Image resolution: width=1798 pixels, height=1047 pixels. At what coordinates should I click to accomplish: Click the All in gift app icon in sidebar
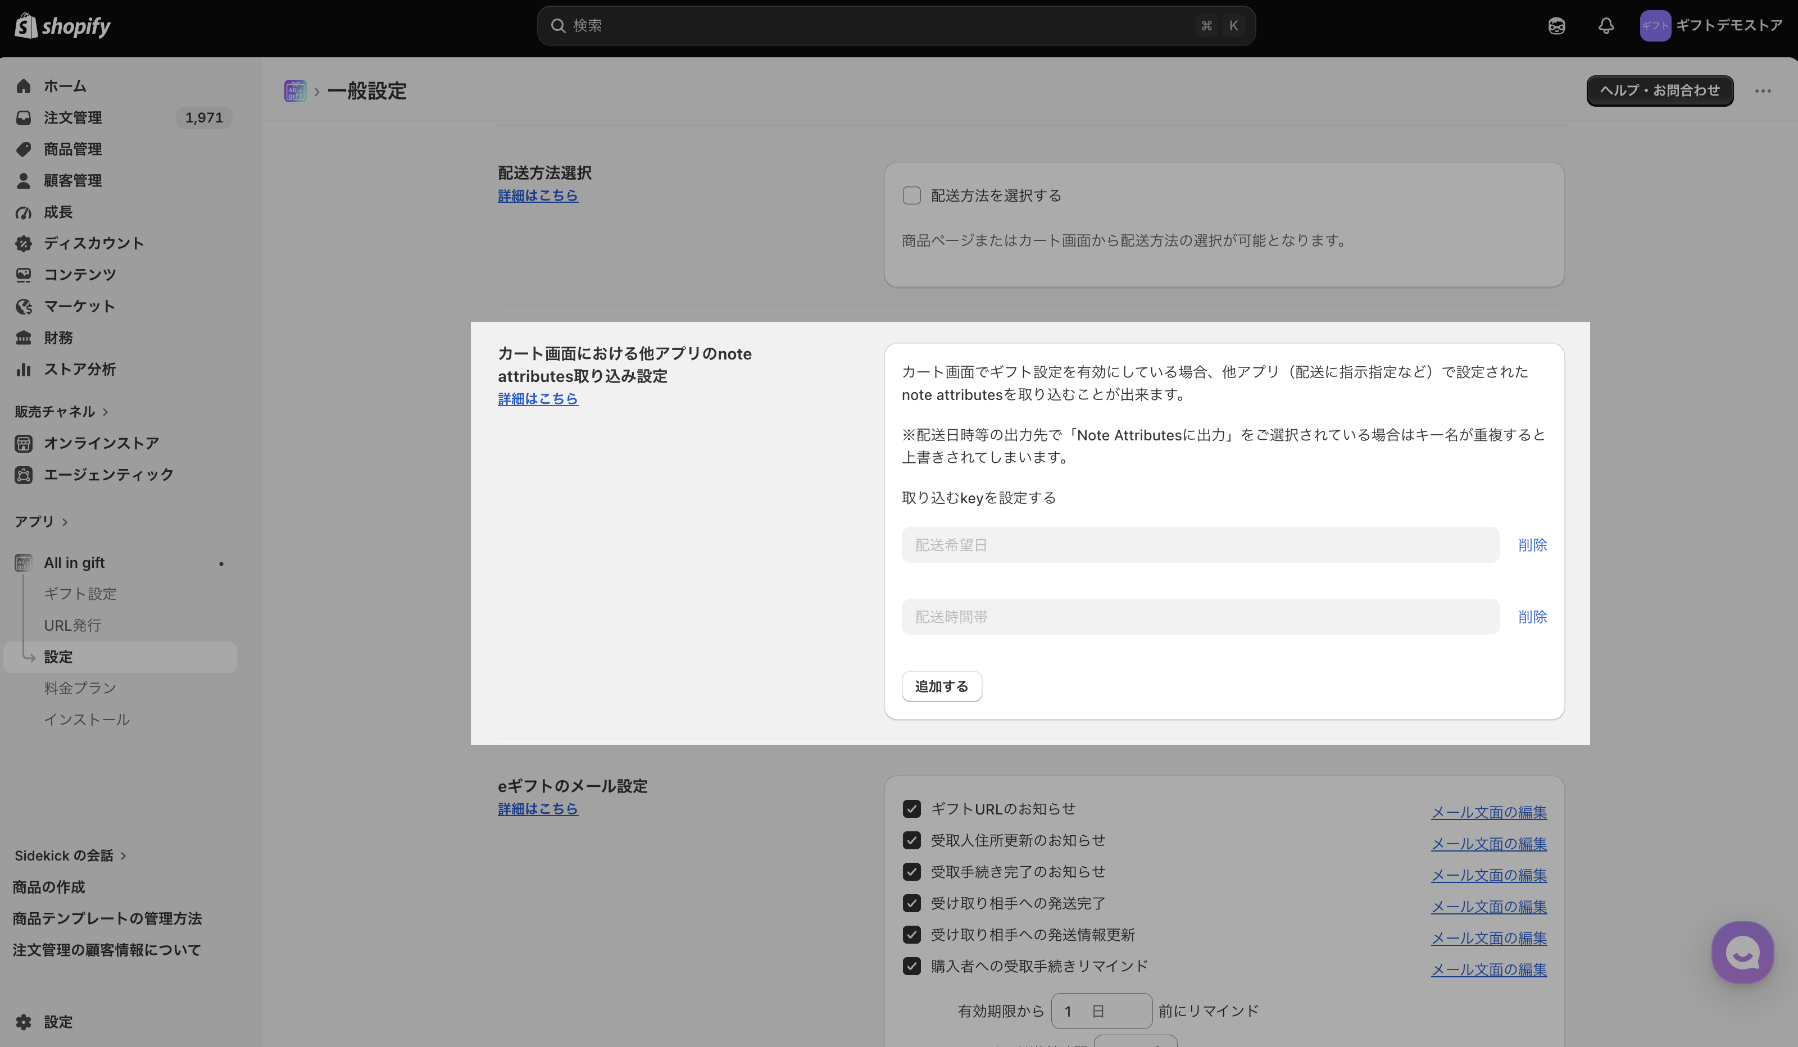[24, 563]
